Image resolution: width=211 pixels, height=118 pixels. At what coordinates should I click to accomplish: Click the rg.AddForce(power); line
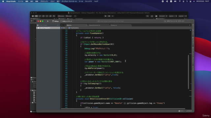tap(95, 68)
